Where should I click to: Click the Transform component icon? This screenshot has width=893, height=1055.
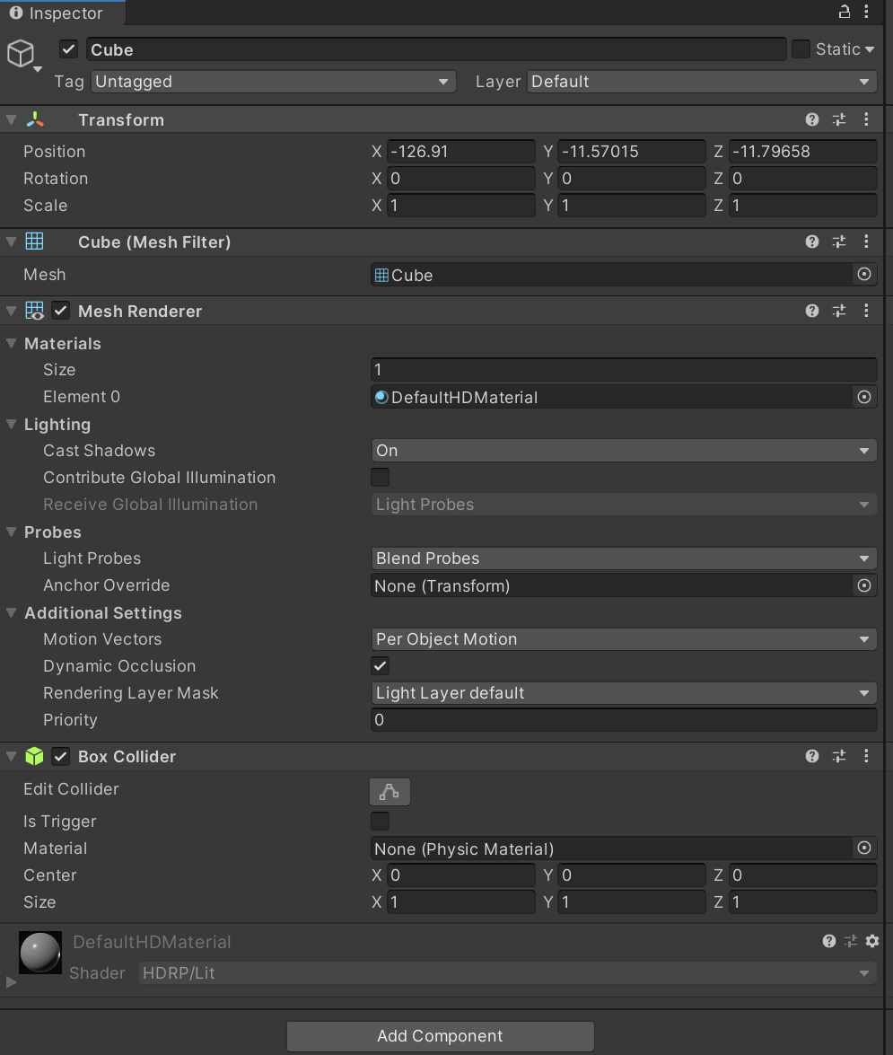click(35, 119)
